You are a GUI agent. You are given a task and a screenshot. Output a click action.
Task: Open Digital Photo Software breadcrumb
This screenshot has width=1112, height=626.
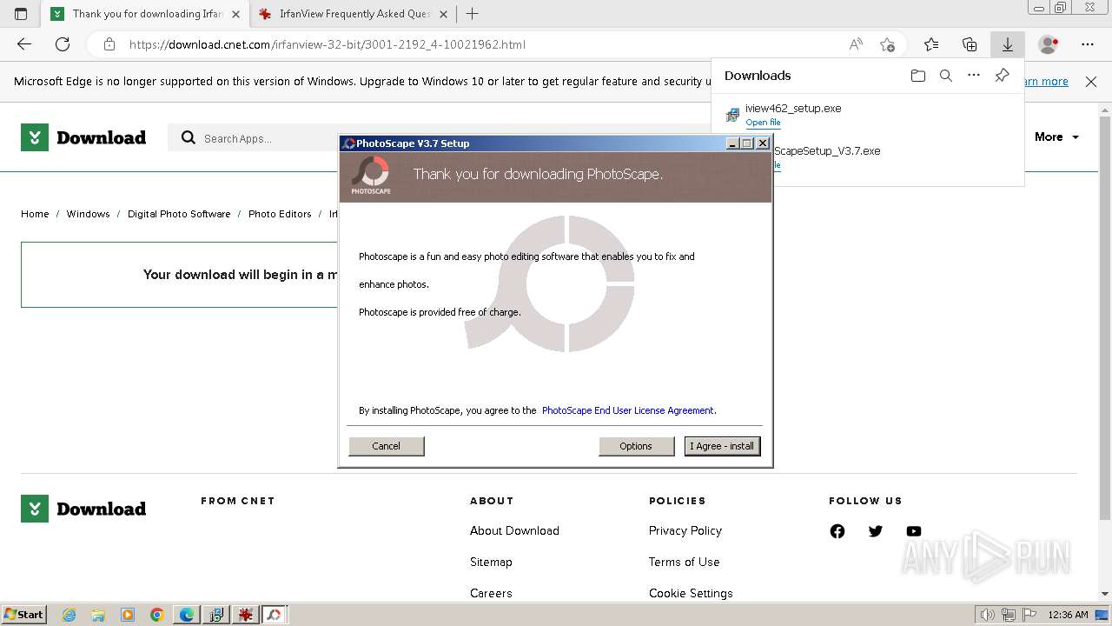(x=179, y=214)
